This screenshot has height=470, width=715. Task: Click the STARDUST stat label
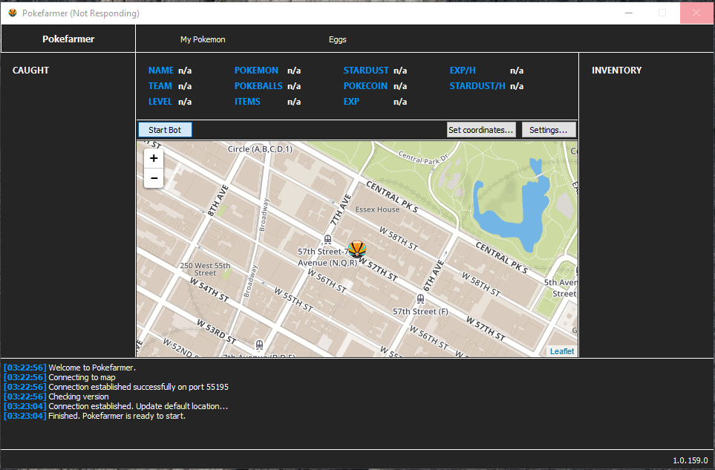tap(366, 71)
